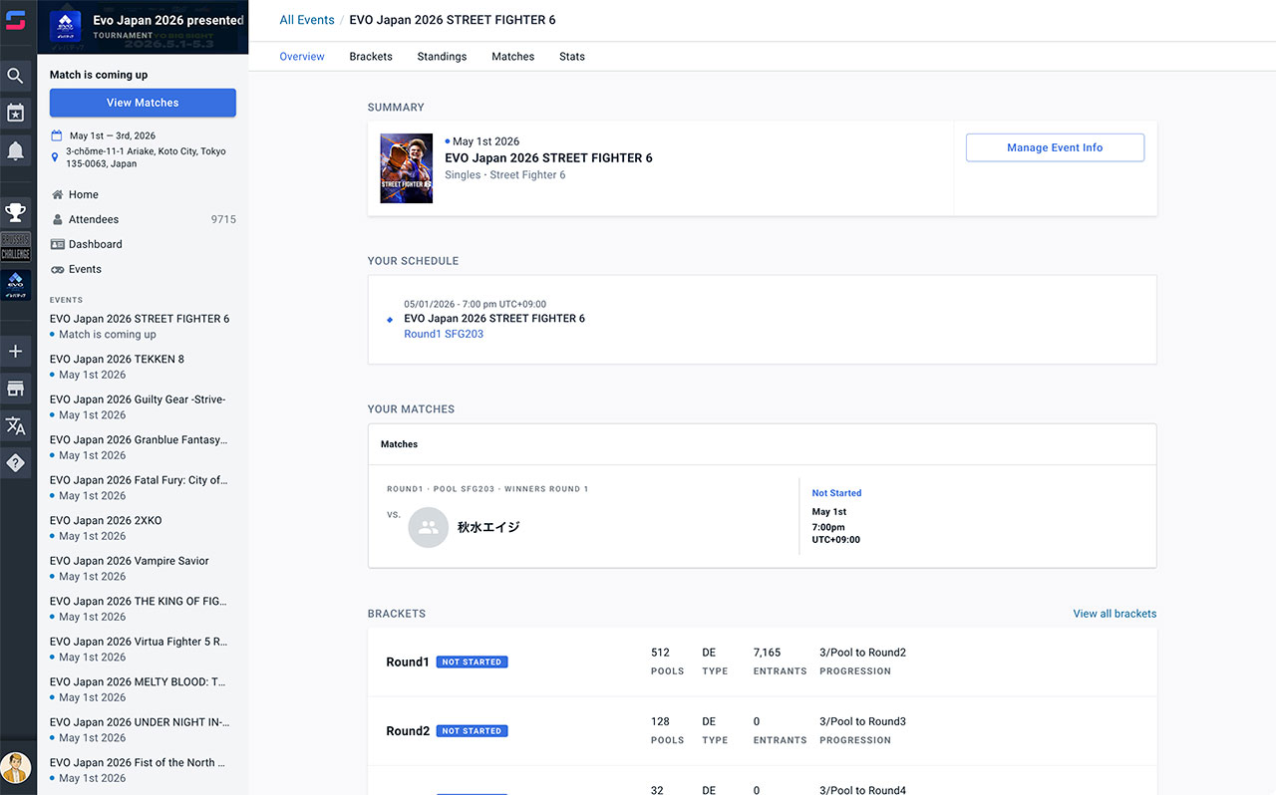Image resolution: width=1276 pixels, height=795 pixels.
Task: Click the Manage Event Info button
Action: click(1055, 147)
